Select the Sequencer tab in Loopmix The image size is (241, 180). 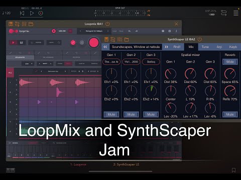(20, 57)
